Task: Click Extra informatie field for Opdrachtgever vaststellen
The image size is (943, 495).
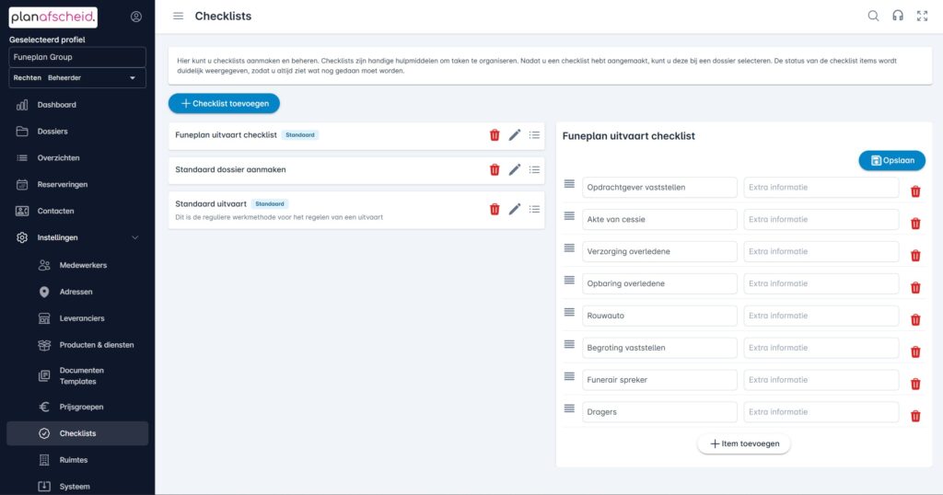Action: click(x=821, y=187)
